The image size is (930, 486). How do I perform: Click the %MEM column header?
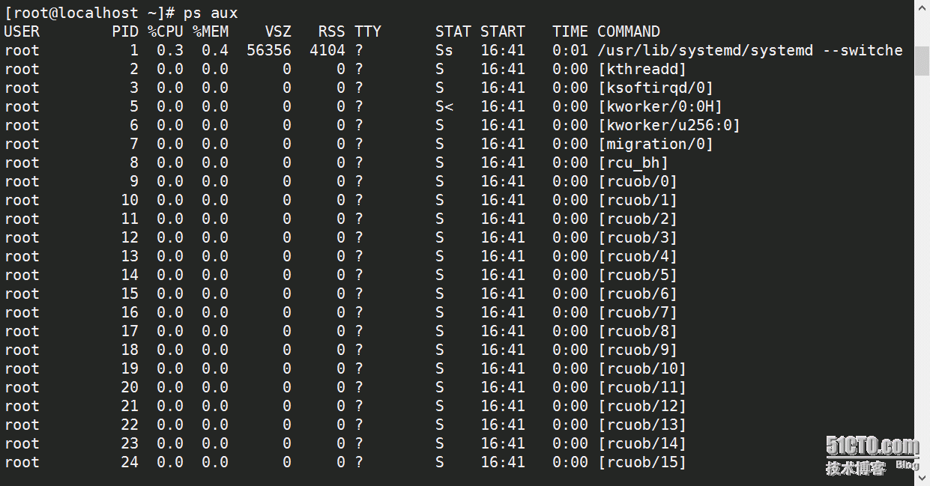pos(211,31)
